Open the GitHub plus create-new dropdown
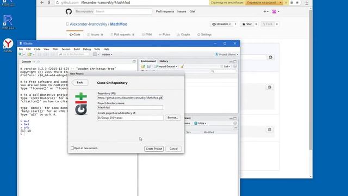Viewport: 348px width, 196px height. [266, 11]
